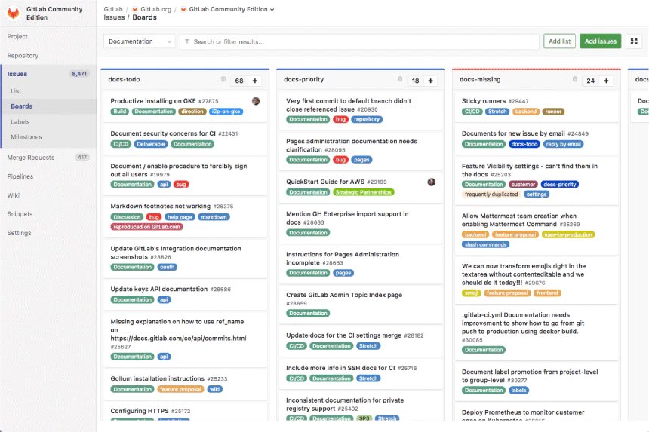Image resolution: width=649 pixels, height=432 pixels.
Task: Click GitLab.org breadcrumb fox icon
Action: 134,9
